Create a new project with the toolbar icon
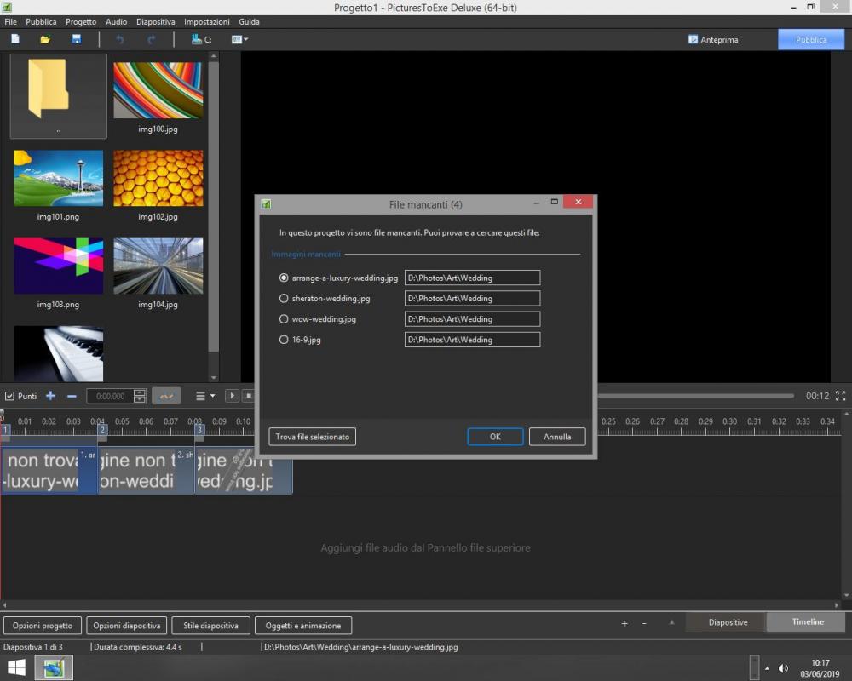The image size is (852, 681). 15,39
